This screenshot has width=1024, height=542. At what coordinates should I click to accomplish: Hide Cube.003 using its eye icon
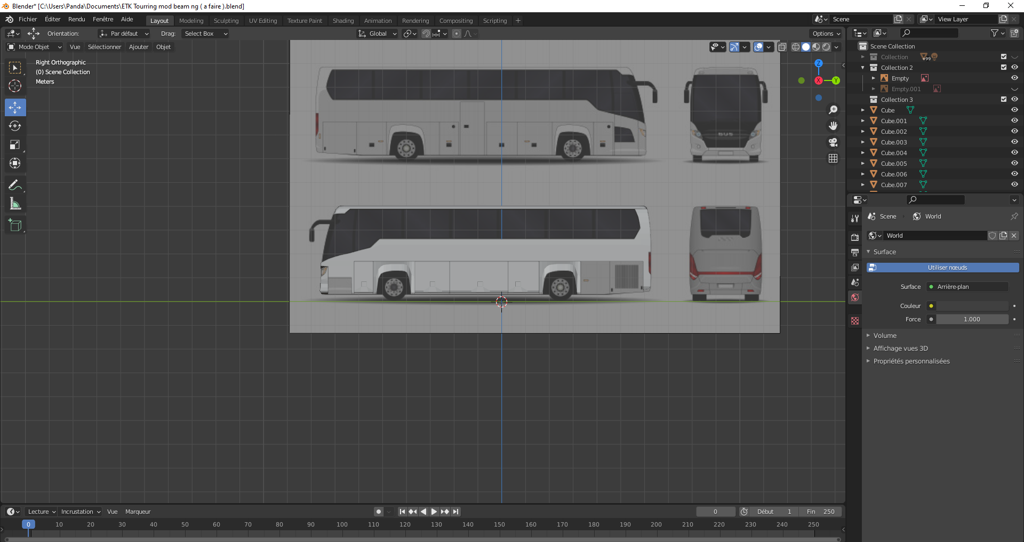(x=1014, y=142)
